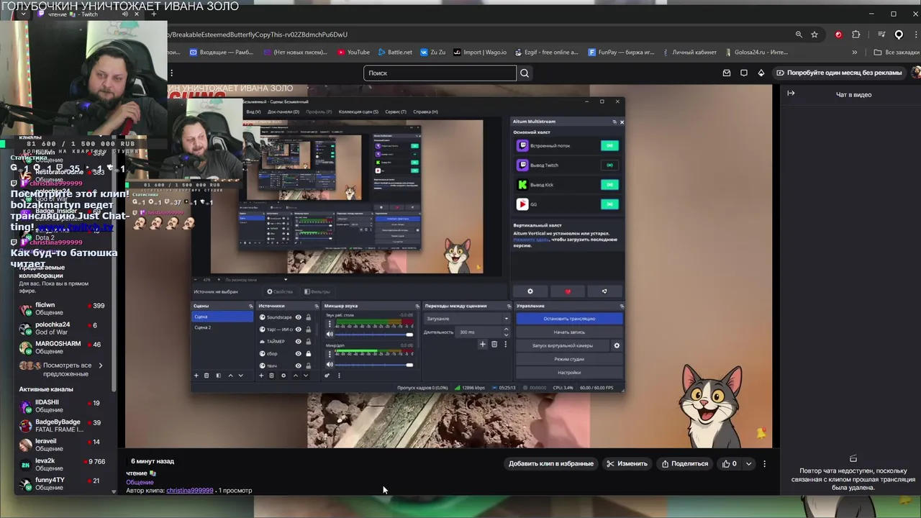Screen dimensions: 921x518
Task: Adjust the Микр/доп volume slider
Action: (373, 365)
